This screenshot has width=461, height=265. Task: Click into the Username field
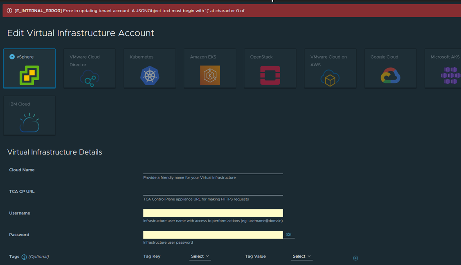213,213
